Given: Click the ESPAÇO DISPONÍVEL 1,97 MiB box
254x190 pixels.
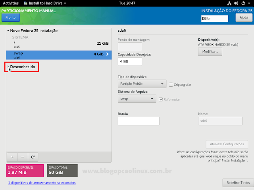Looking at the screenshot, I should [x=25, y=171].
